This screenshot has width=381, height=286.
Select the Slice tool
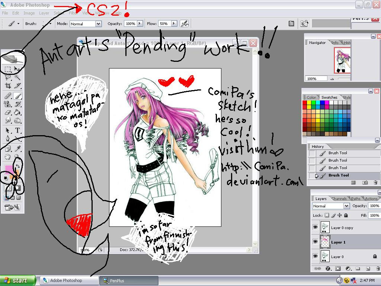click(17, 86)
